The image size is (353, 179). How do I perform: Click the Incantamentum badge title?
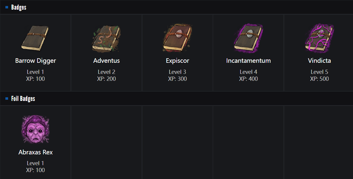click(x=248, y=61)
